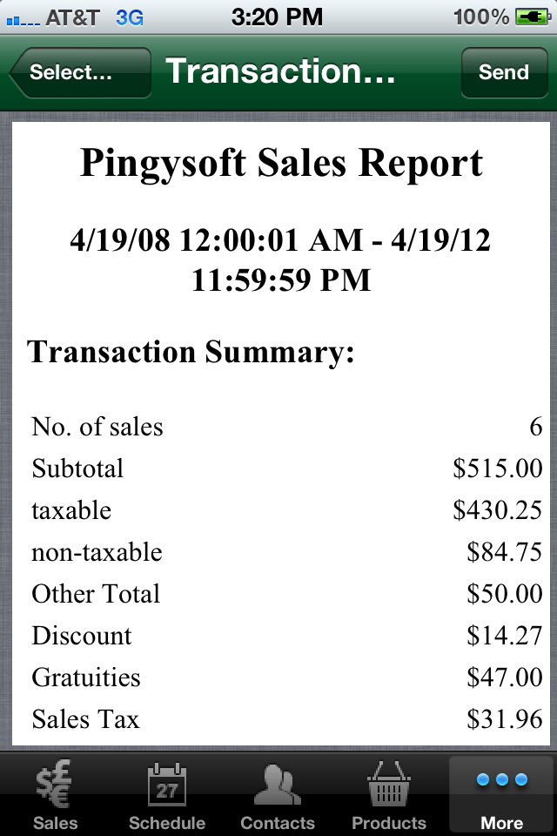Open the Contacts people icon
This screenshot has width=557, height=836.
277,785
